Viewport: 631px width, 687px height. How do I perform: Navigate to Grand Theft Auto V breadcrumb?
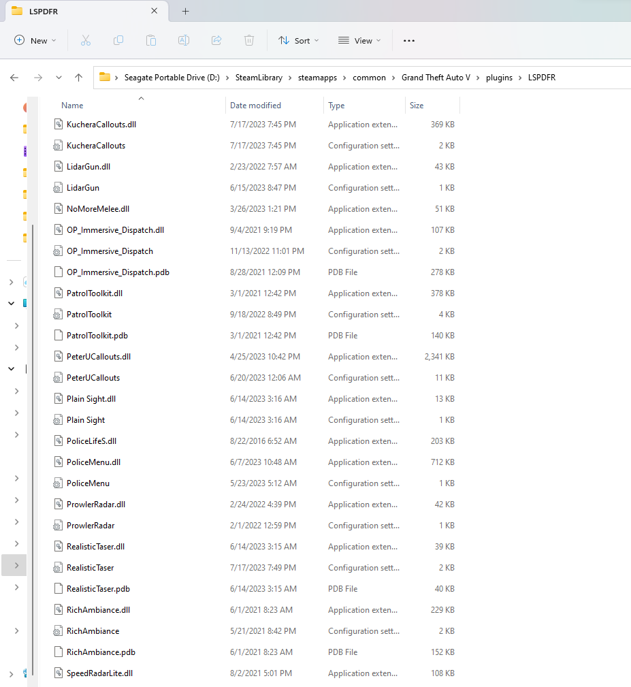coord(436,78)
